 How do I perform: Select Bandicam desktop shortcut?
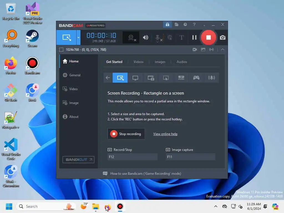point(32,65)
